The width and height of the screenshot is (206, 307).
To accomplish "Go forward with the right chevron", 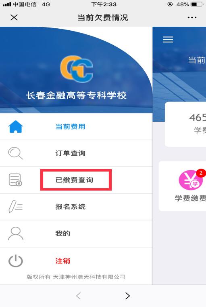I will pyautogui.click(x=127, y=296).
